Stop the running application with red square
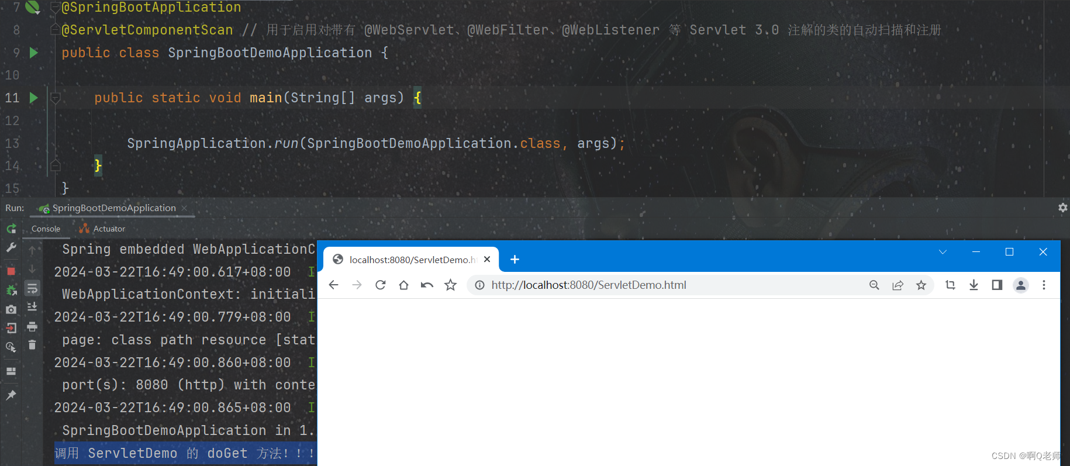The height and width of the screenshot is (466, 1070). coord(11,271)
